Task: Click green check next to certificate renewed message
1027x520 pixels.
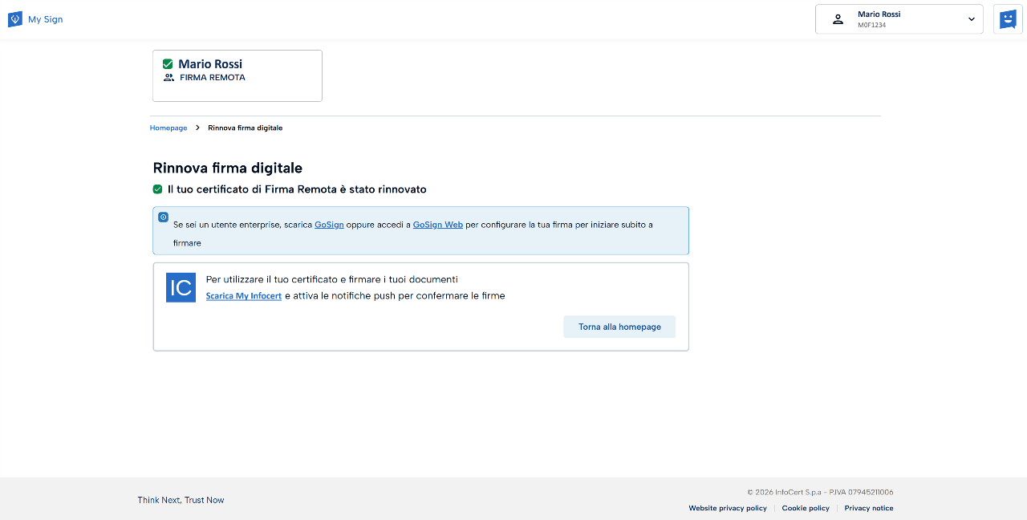Action: (x=158, y=189)
